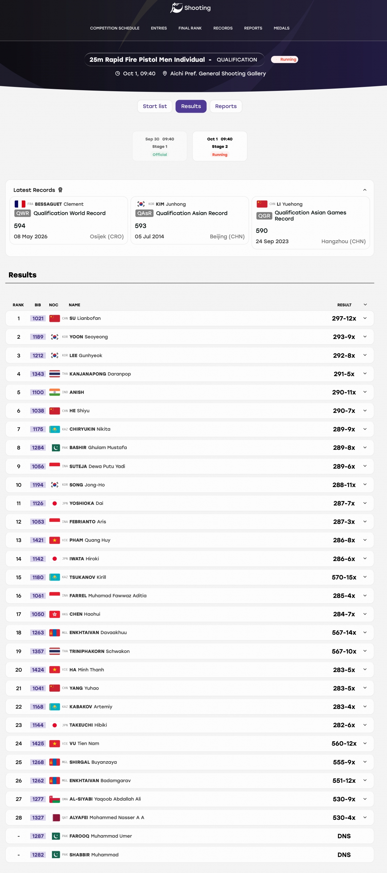
Task: Click the Korea flag next to KIM Junhong
Action: [141, 204]
